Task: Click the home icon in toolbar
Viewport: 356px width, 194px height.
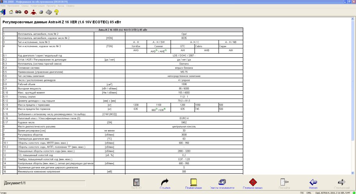Action: [11, 12]
